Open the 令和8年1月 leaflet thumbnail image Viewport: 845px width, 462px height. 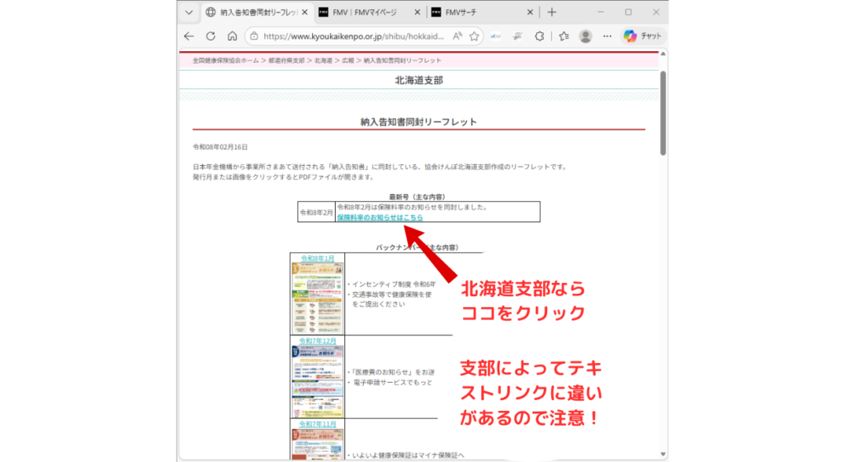pyautogui.click(x=318, y=299)
